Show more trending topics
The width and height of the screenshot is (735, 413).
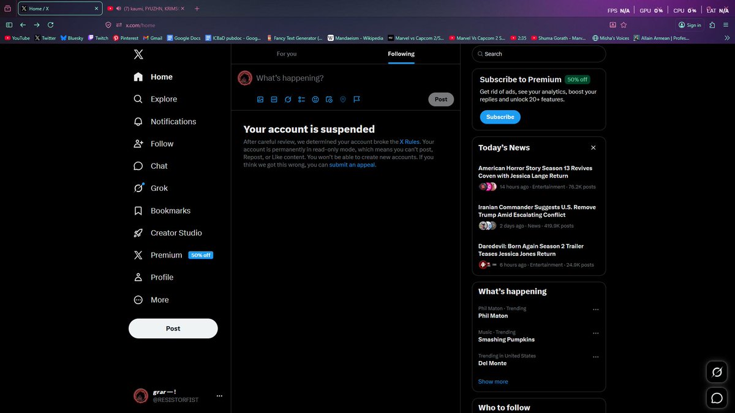click(493, 382)
